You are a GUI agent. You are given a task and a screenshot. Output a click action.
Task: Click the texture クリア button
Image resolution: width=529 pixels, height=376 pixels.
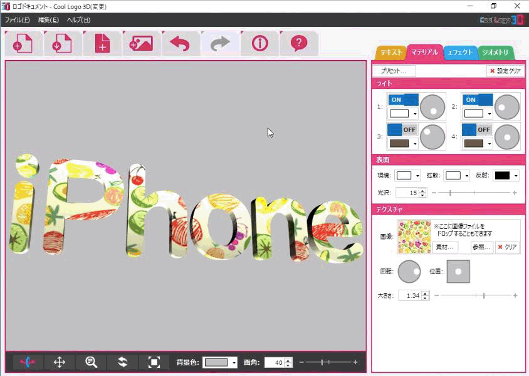pos(507,247)
